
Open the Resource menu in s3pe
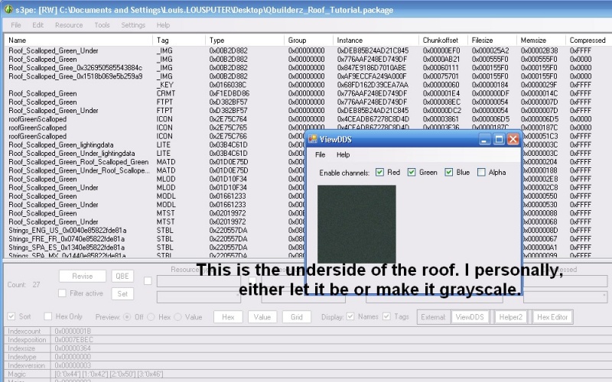pos(69,25)
